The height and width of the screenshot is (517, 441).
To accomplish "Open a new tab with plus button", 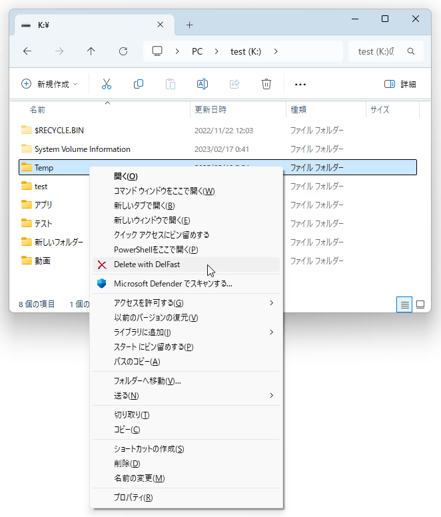I will pos(189,25).
